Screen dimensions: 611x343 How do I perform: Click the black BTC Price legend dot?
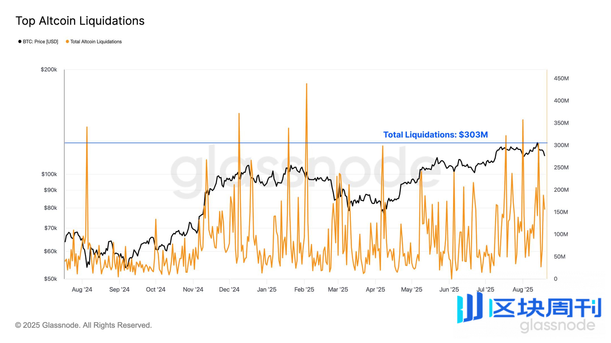tap(20, 41)
